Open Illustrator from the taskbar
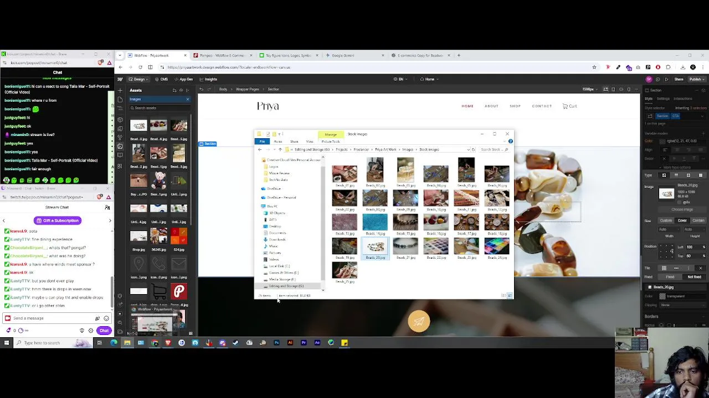 (290, 343)
